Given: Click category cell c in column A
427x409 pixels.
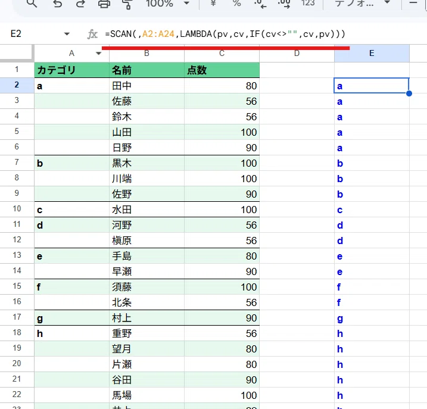Looking at the screenshot, I should (x=71, y=210).
